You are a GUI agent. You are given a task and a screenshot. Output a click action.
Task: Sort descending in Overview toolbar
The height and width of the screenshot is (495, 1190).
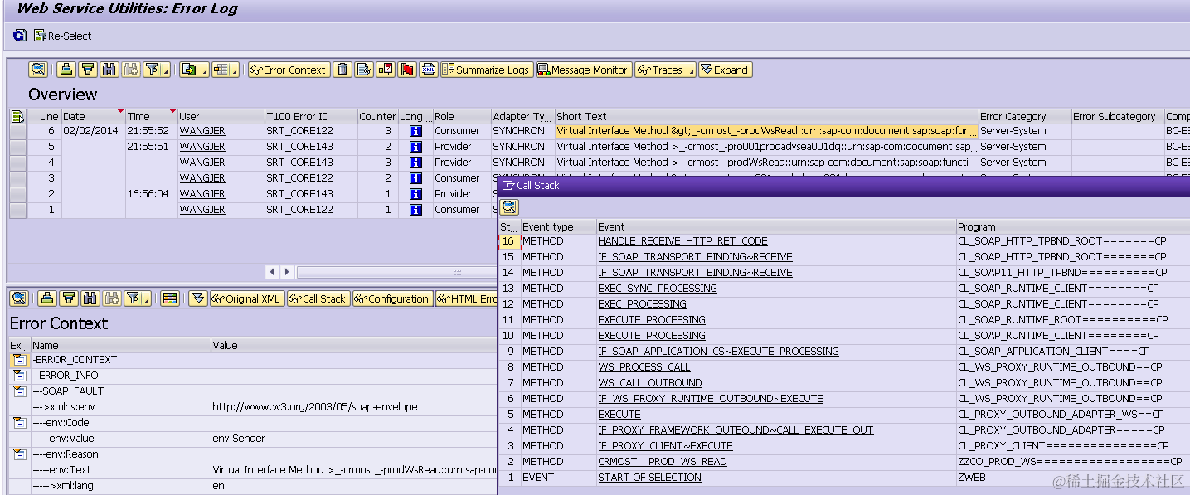[x=88, y=70]
